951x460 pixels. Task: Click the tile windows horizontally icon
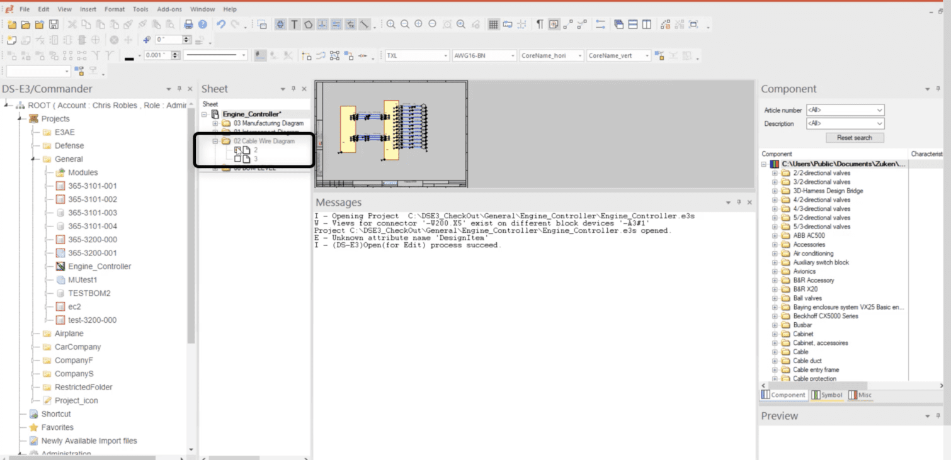[x=633, y=25]
